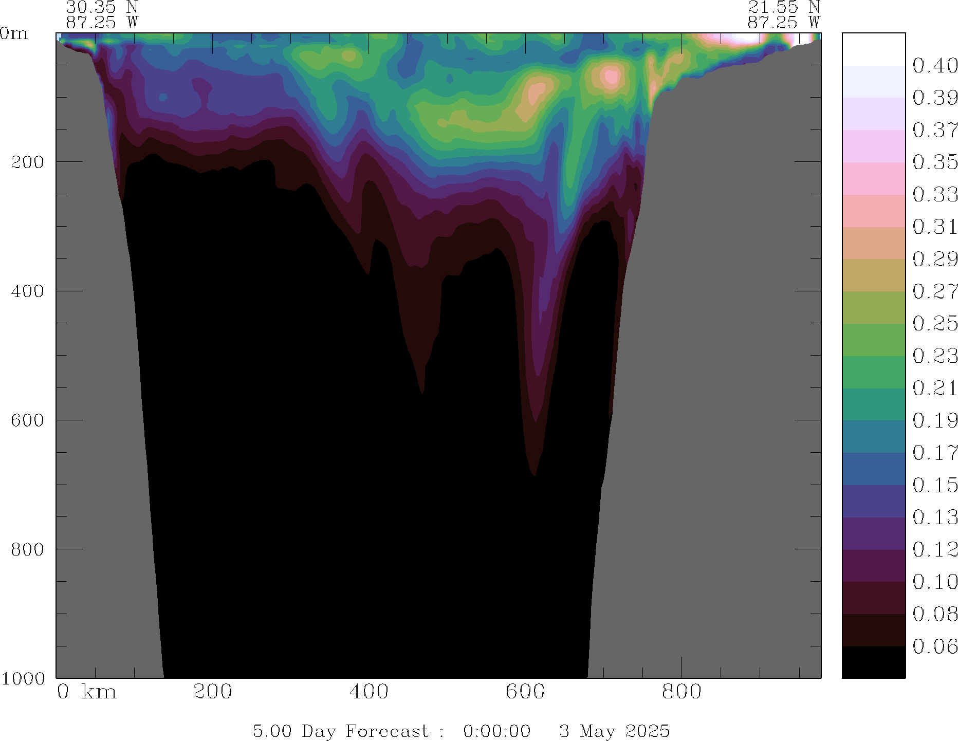Select the 0.23 color bar label
Viewport: 958px width, 741px height.
[935, 356]
